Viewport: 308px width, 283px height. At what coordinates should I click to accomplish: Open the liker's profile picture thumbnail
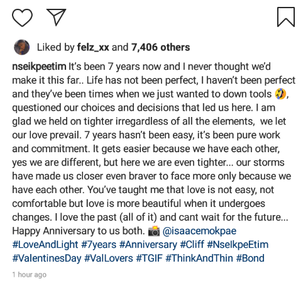(22, 47)
